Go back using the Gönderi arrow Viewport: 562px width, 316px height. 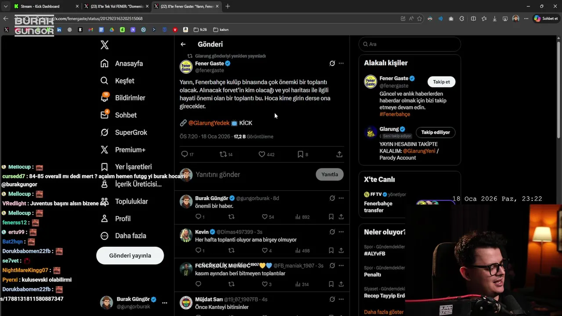(183, 44)
